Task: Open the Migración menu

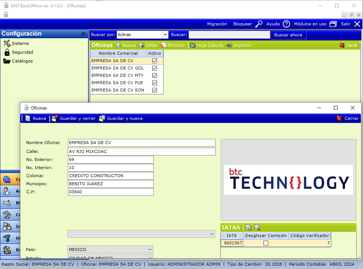Action: [217, 24]
